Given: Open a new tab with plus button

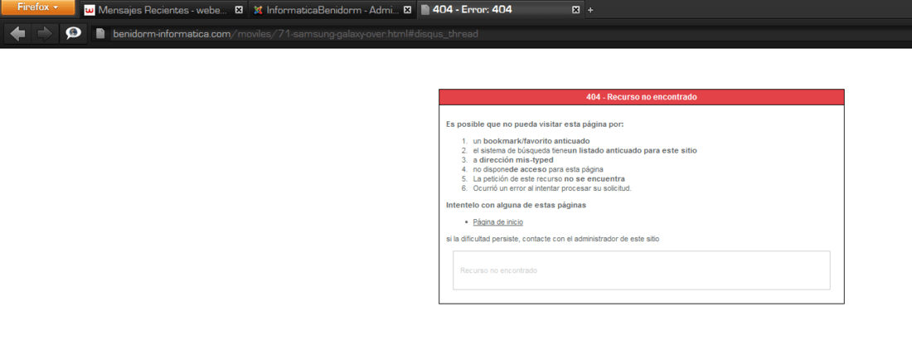Looking at the screenshot, I should coord(590,10).
